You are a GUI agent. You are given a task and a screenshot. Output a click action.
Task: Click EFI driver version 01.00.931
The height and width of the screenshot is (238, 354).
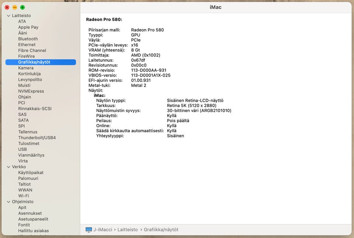click(141, 81)
